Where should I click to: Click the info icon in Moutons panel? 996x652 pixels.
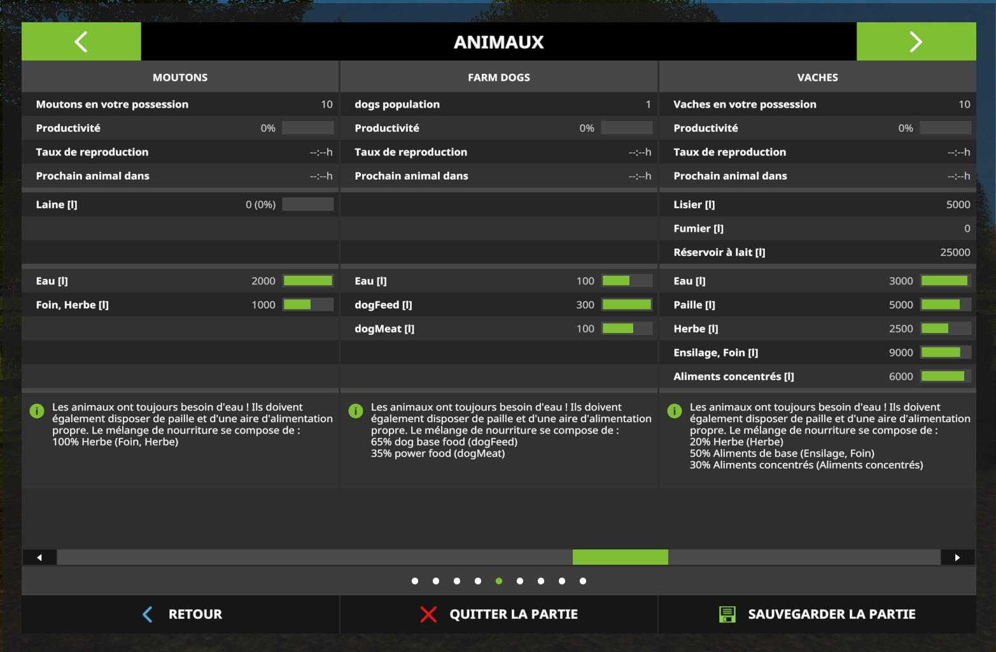click(37, 411)
